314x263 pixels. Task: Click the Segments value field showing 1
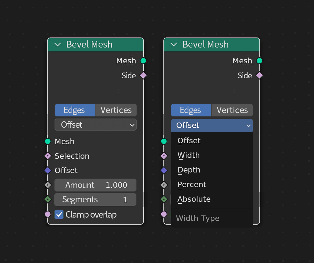95,200
